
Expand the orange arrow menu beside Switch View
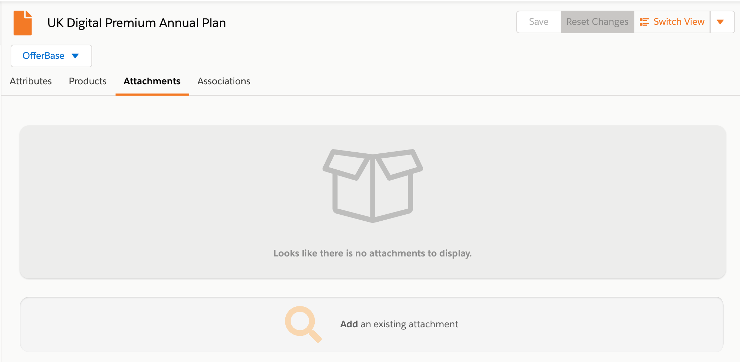[x=720, y=22]
